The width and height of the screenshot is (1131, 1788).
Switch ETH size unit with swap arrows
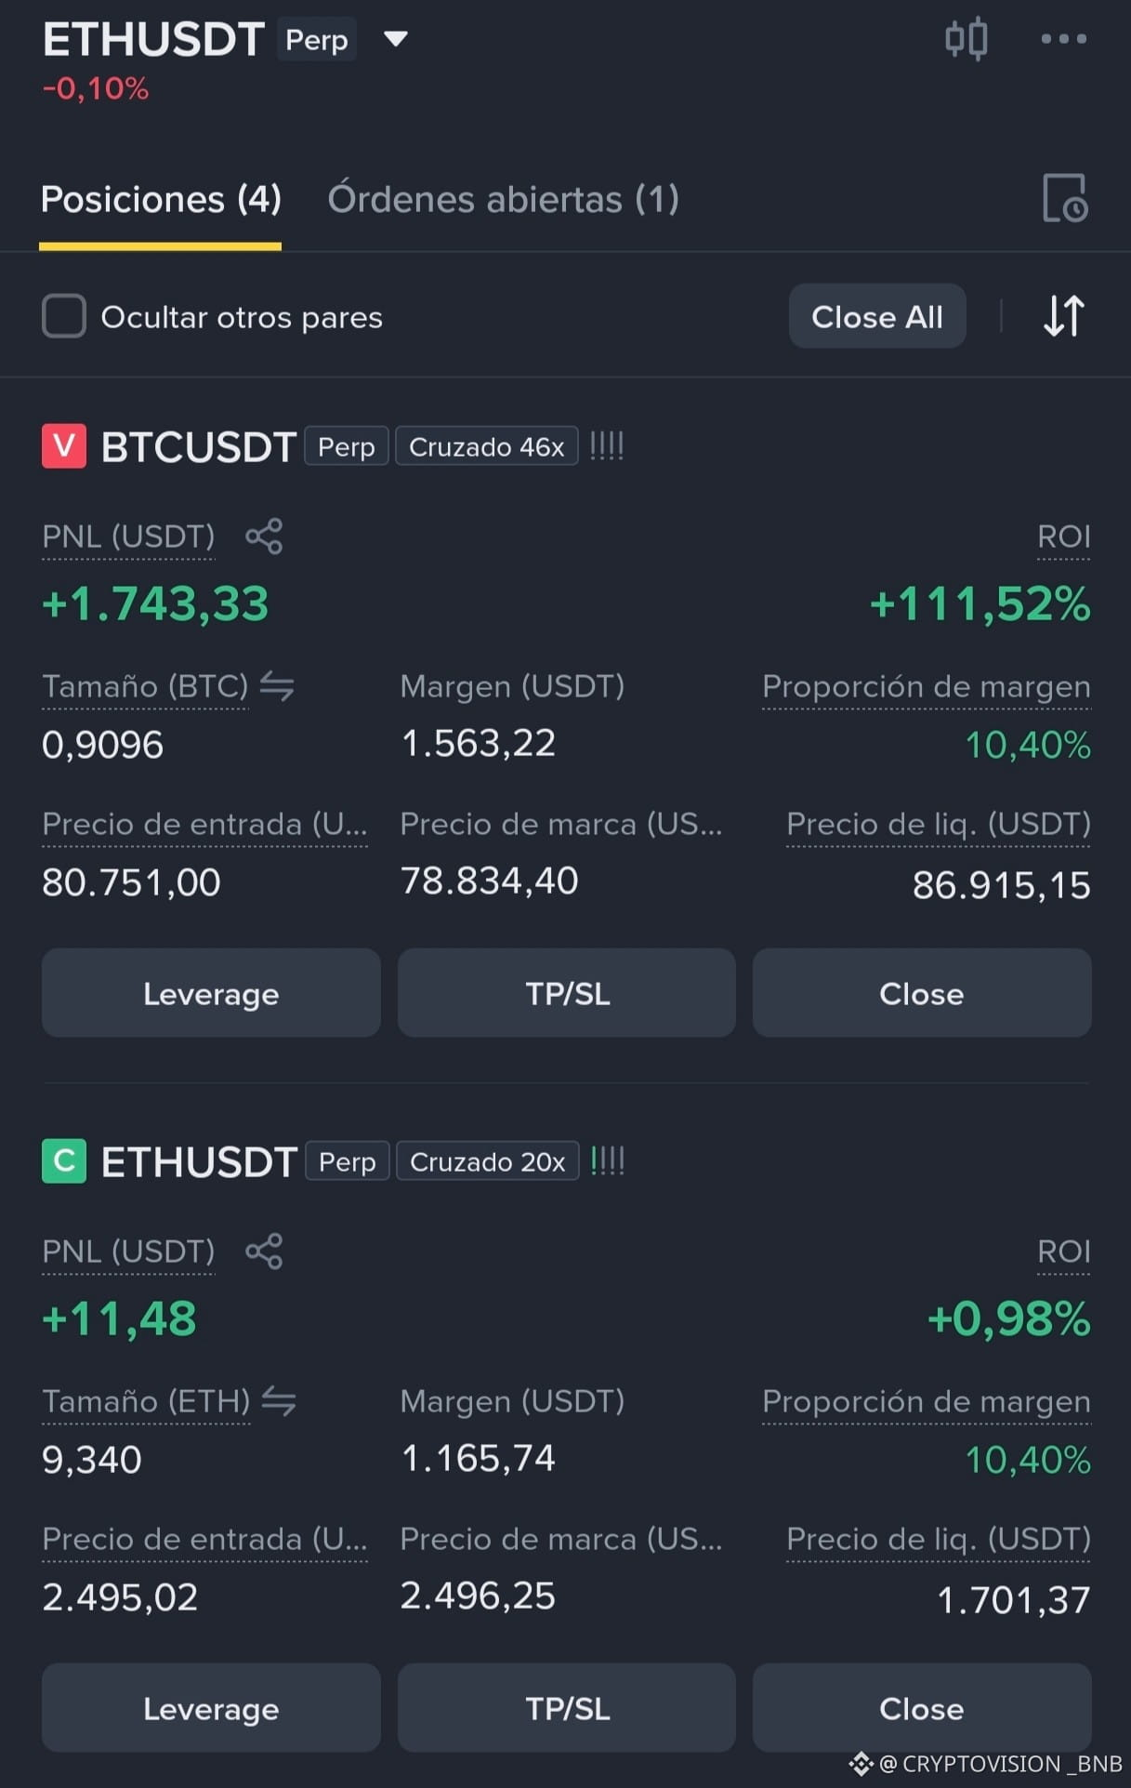pyautogui.click(x=279, y=1401)
